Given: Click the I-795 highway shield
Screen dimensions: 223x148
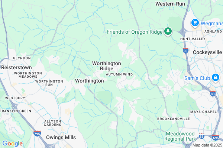Looking at the screenshot, I should coord(37,134).
